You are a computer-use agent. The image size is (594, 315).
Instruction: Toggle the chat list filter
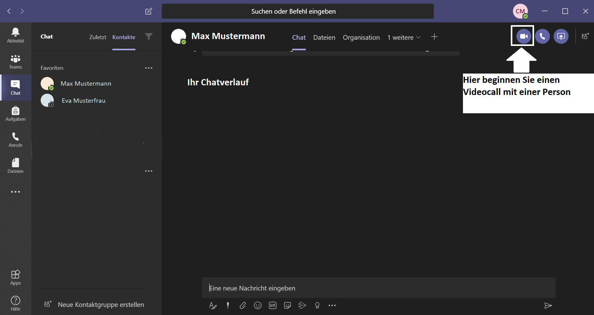(149, 37)
